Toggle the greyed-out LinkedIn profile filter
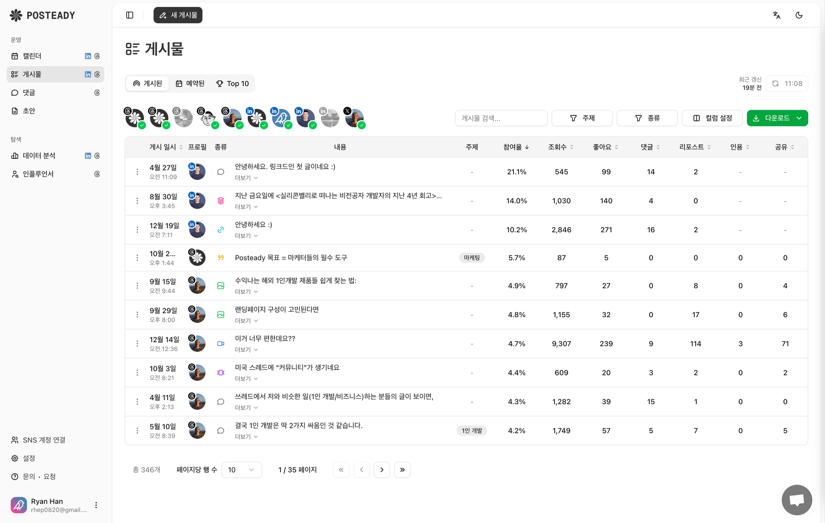This screenshot has width=825, height=523. tap(330, 118)
